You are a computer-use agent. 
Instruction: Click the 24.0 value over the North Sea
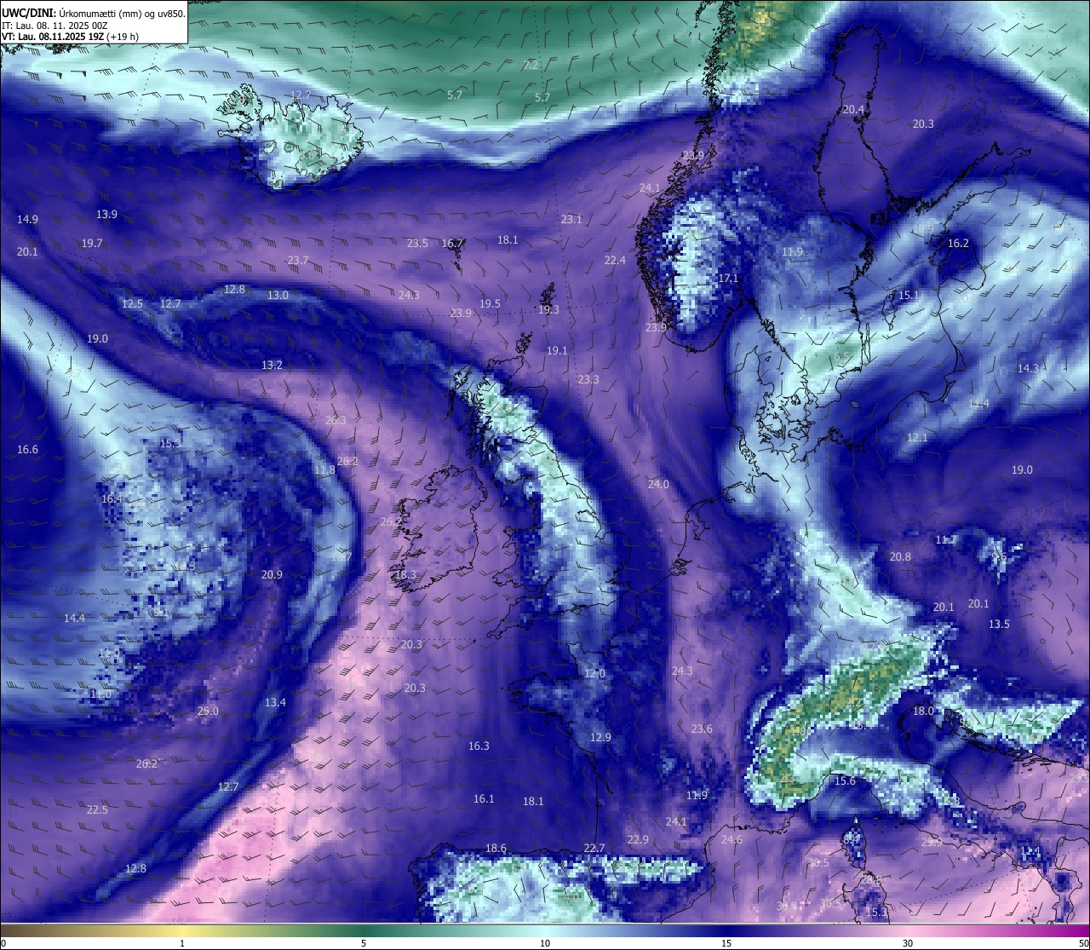[658, 484]
